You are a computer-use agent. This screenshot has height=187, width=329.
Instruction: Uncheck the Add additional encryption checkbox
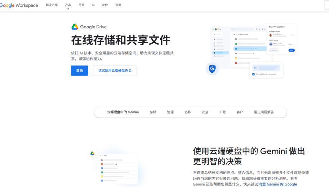point(253,74)
